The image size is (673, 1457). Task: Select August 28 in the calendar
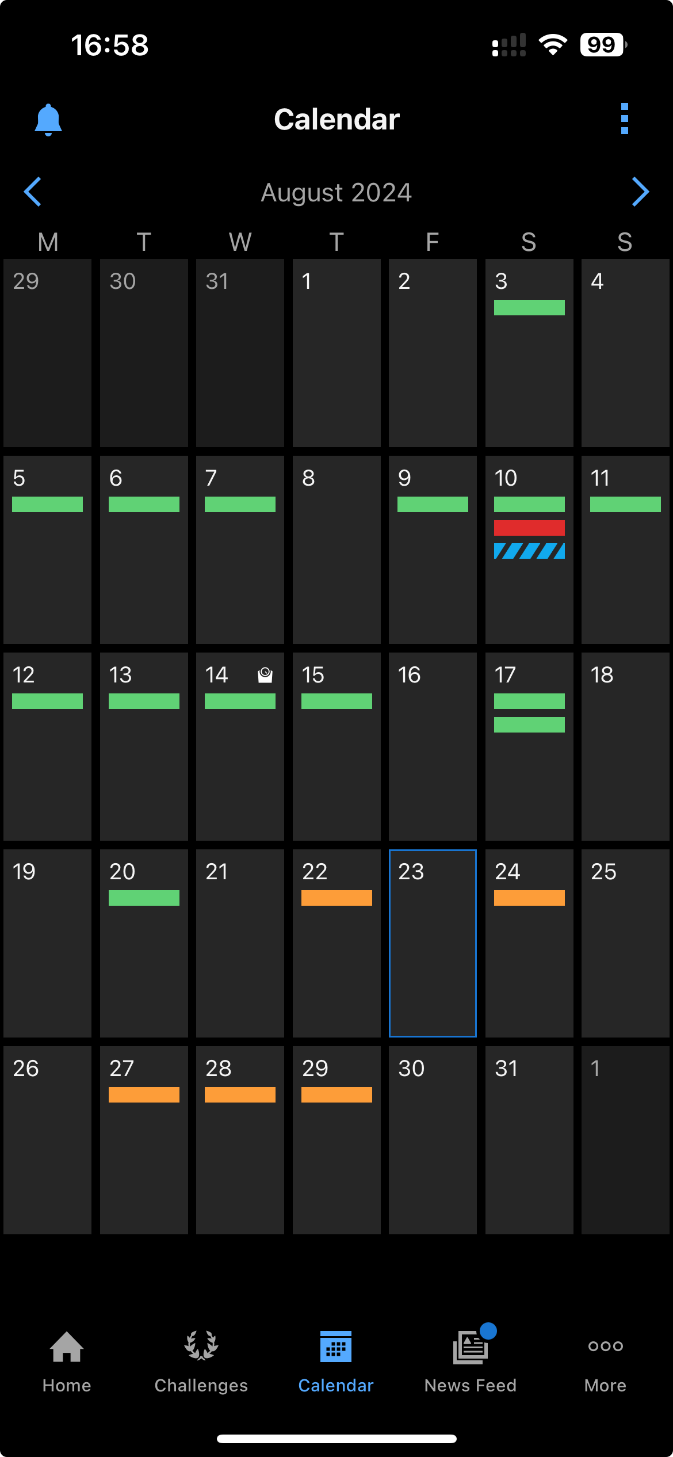[x=240, y=1140]
